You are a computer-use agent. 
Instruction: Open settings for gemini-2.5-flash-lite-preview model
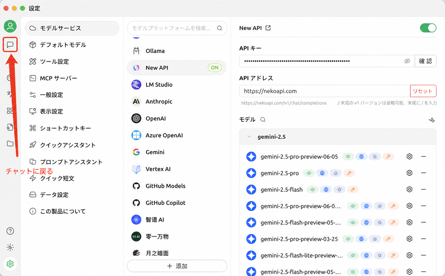(x=410, y=255)
